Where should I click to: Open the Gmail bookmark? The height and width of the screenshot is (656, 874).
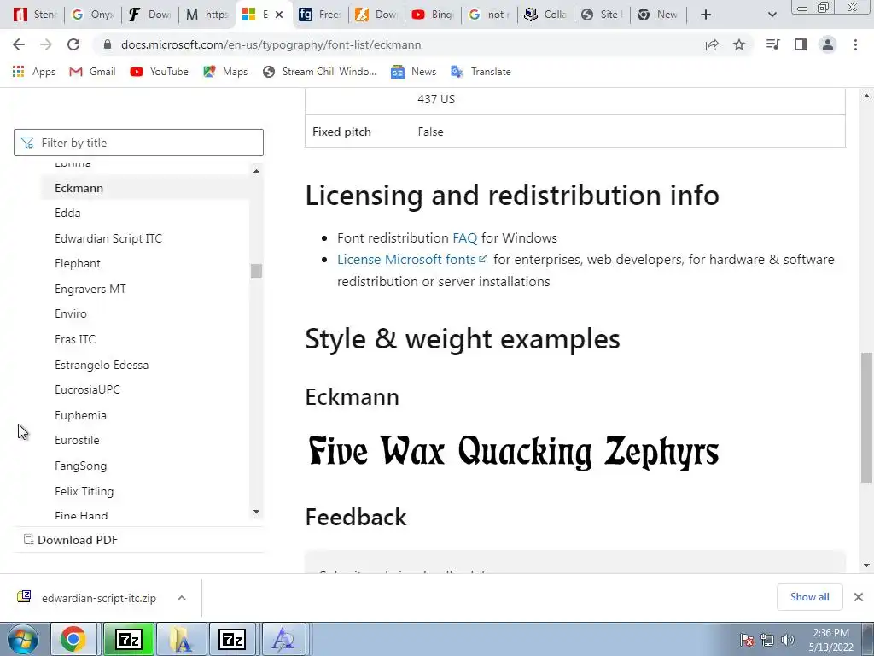click(x=92, y=72)
